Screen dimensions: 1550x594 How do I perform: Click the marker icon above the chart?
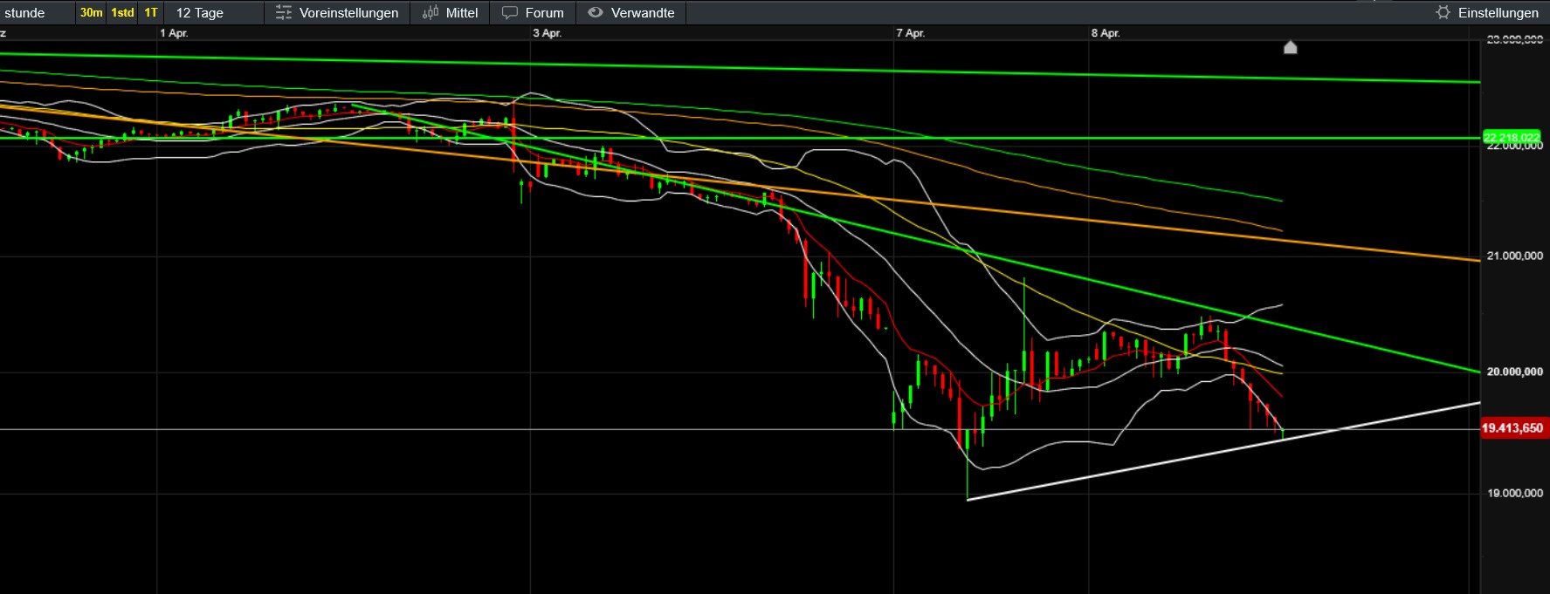(x=1290, y=47)
